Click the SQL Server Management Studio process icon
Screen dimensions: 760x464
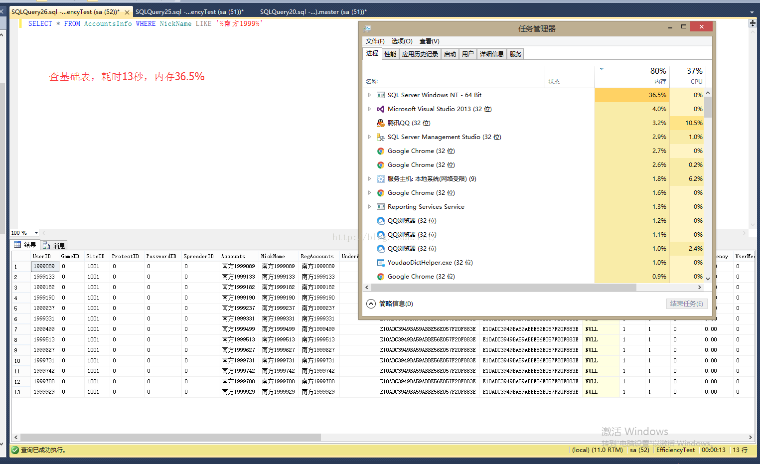(381, 137)
